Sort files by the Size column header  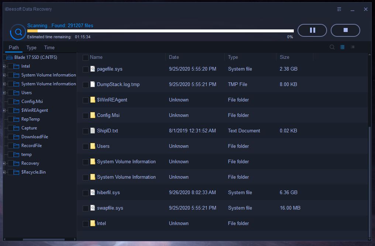point(285,57)
